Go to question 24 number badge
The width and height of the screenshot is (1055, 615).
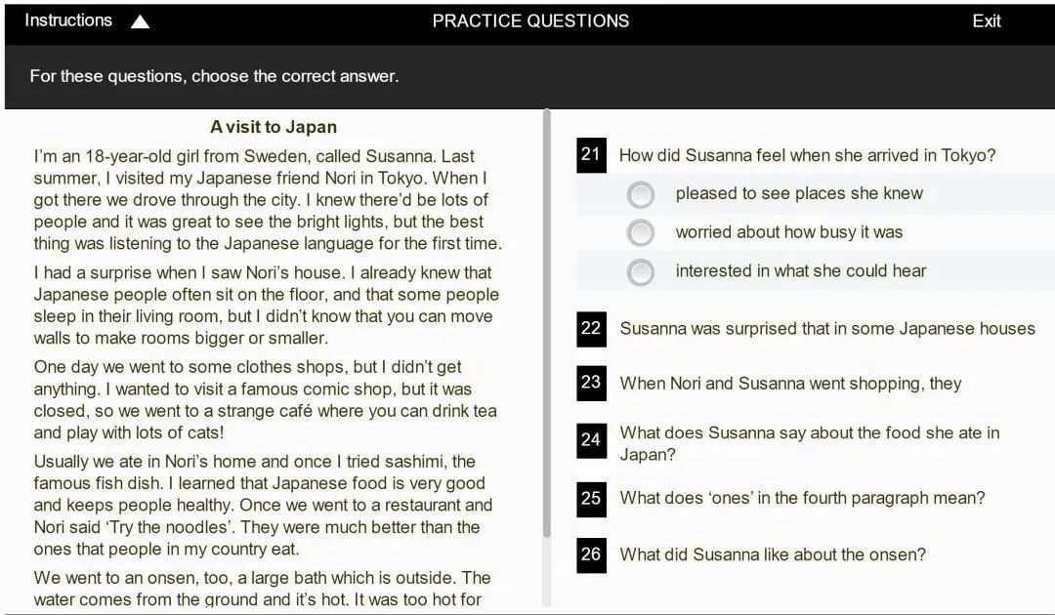pos(591,441)
